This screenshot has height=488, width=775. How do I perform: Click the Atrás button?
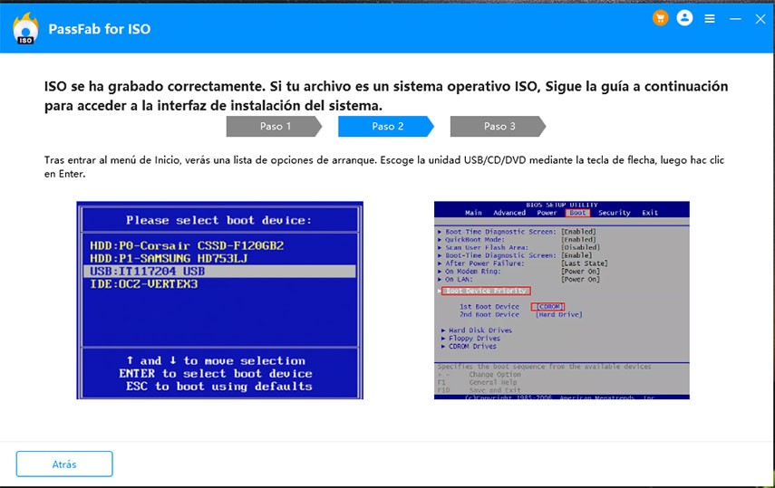point(64,464)
